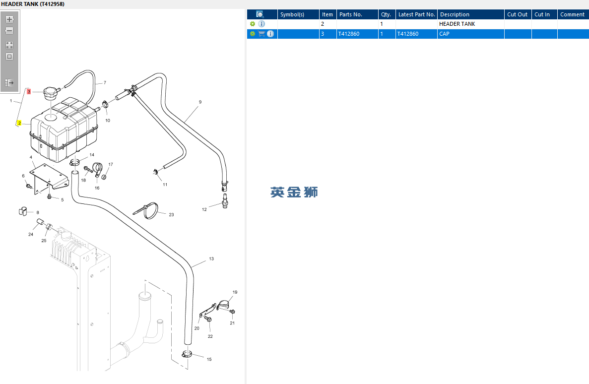Image resolution: width=589 pixels, height=384 pixels.
Task: Click callout 15 clamp label on diagram
Action: point(209,359)
